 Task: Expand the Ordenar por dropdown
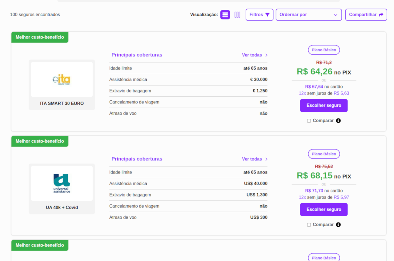[x=309, y=15]
